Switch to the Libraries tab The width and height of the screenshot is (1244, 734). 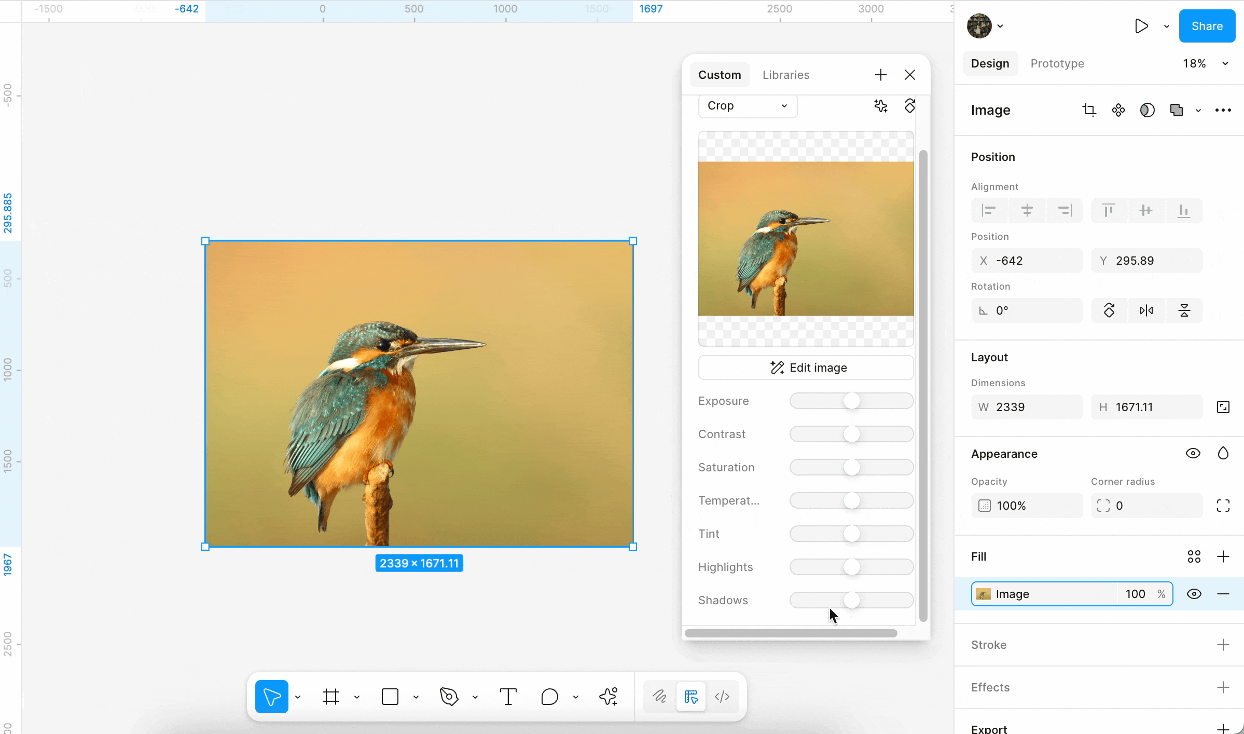pyautogui.click(x=785, y=75)
